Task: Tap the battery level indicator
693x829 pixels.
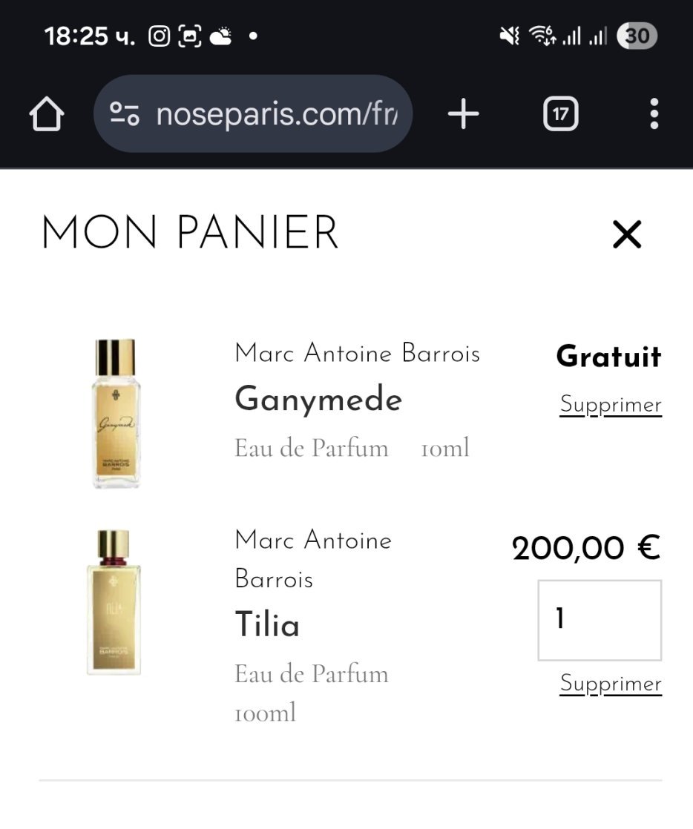Action: 637,36
